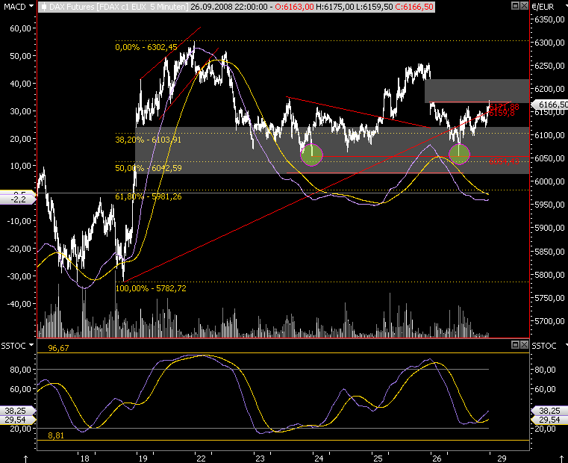Click the SSTOC lower band value 8,81

click(x=56, y=435)
